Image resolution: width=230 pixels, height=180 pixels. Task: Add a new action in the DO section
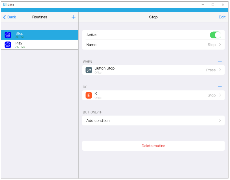220,87
